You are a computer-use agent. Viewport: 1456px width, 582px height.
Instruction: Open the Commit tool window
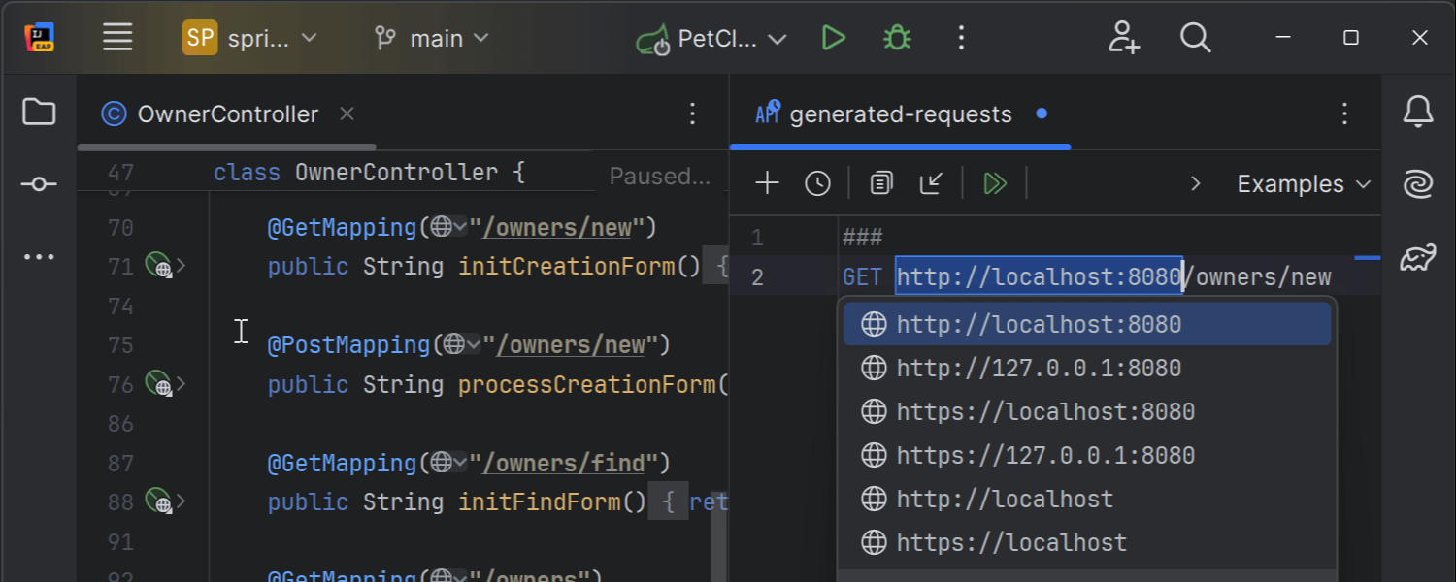coord(39,184)
